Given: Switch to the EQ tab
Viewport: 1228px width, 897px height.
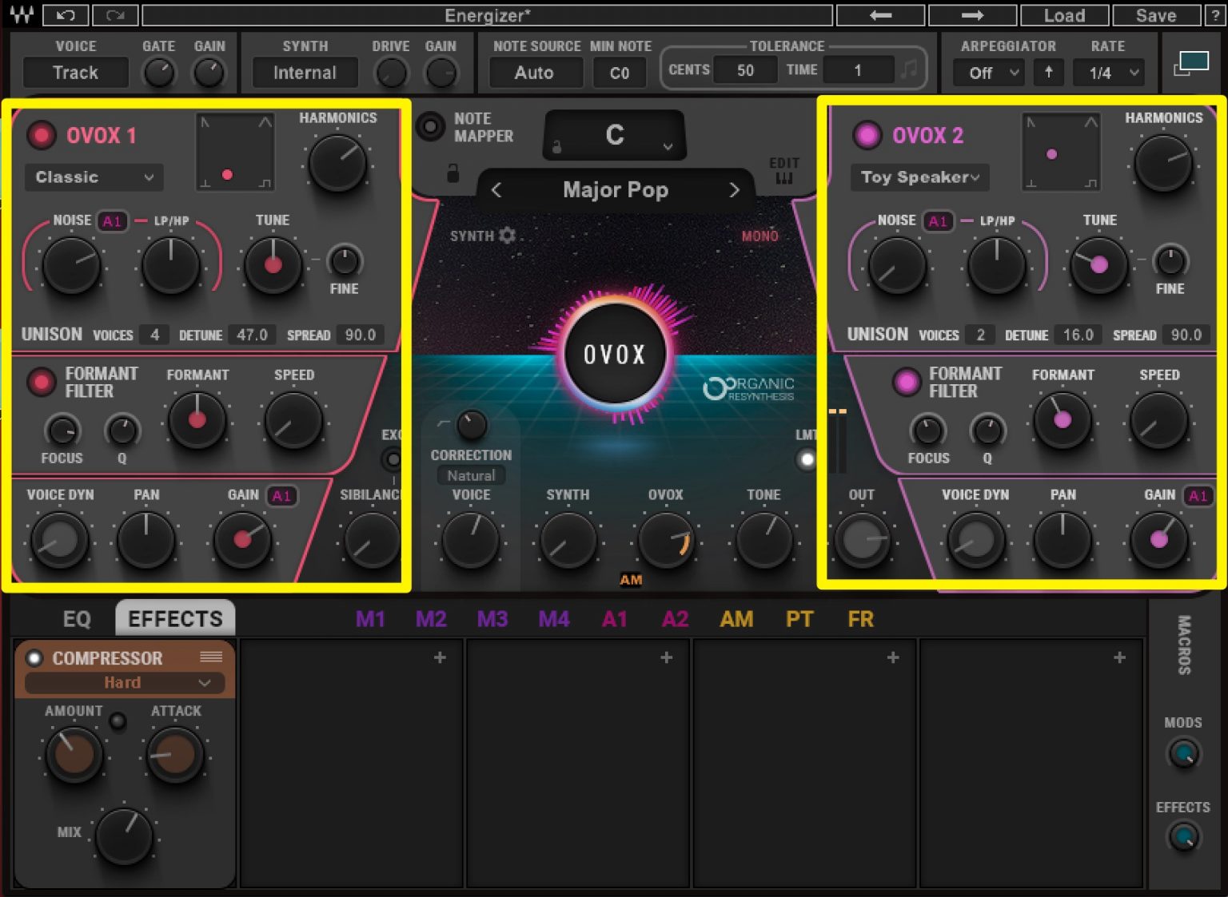Looking at the screenshot, I should click(x=77, y=619).
